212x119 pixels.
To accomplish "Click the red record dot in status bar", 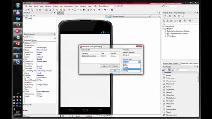I will point(61,116).
